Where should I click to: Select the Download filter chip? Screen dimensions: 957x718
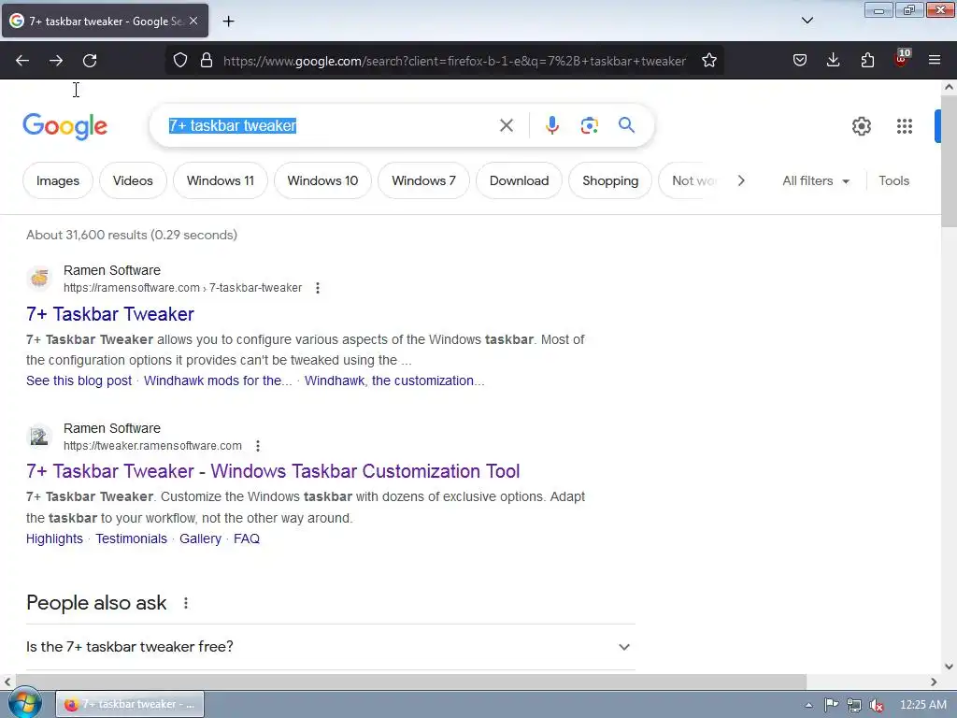pyautogui.click(x=520, y=180)
